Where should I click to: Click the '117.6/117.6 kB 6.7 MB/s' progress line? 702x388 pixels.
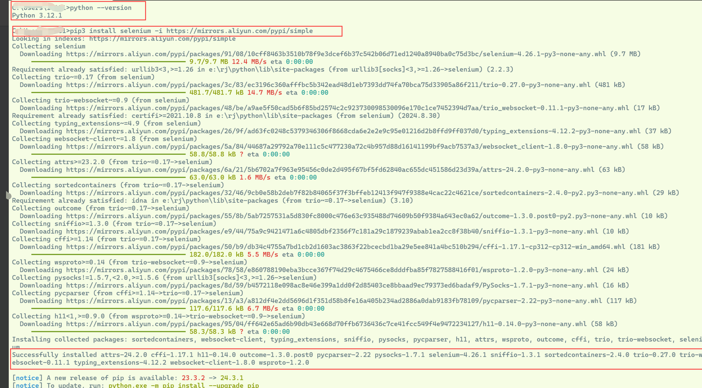pyautogui.click(x=178, y=309)
